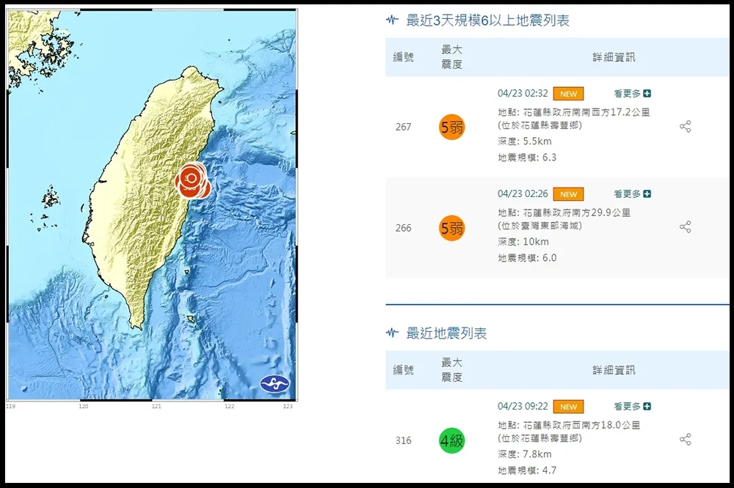This screenshot has width=734, height=488.
Task: Click the NEW badge on the 02:32 earthquake
Action: point(568,94)
